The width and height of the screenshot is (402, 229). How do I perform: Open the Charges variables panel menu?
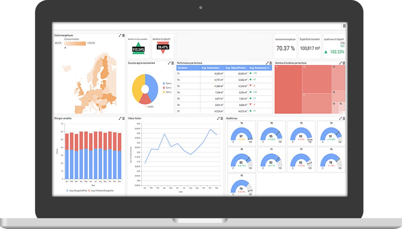123,118
